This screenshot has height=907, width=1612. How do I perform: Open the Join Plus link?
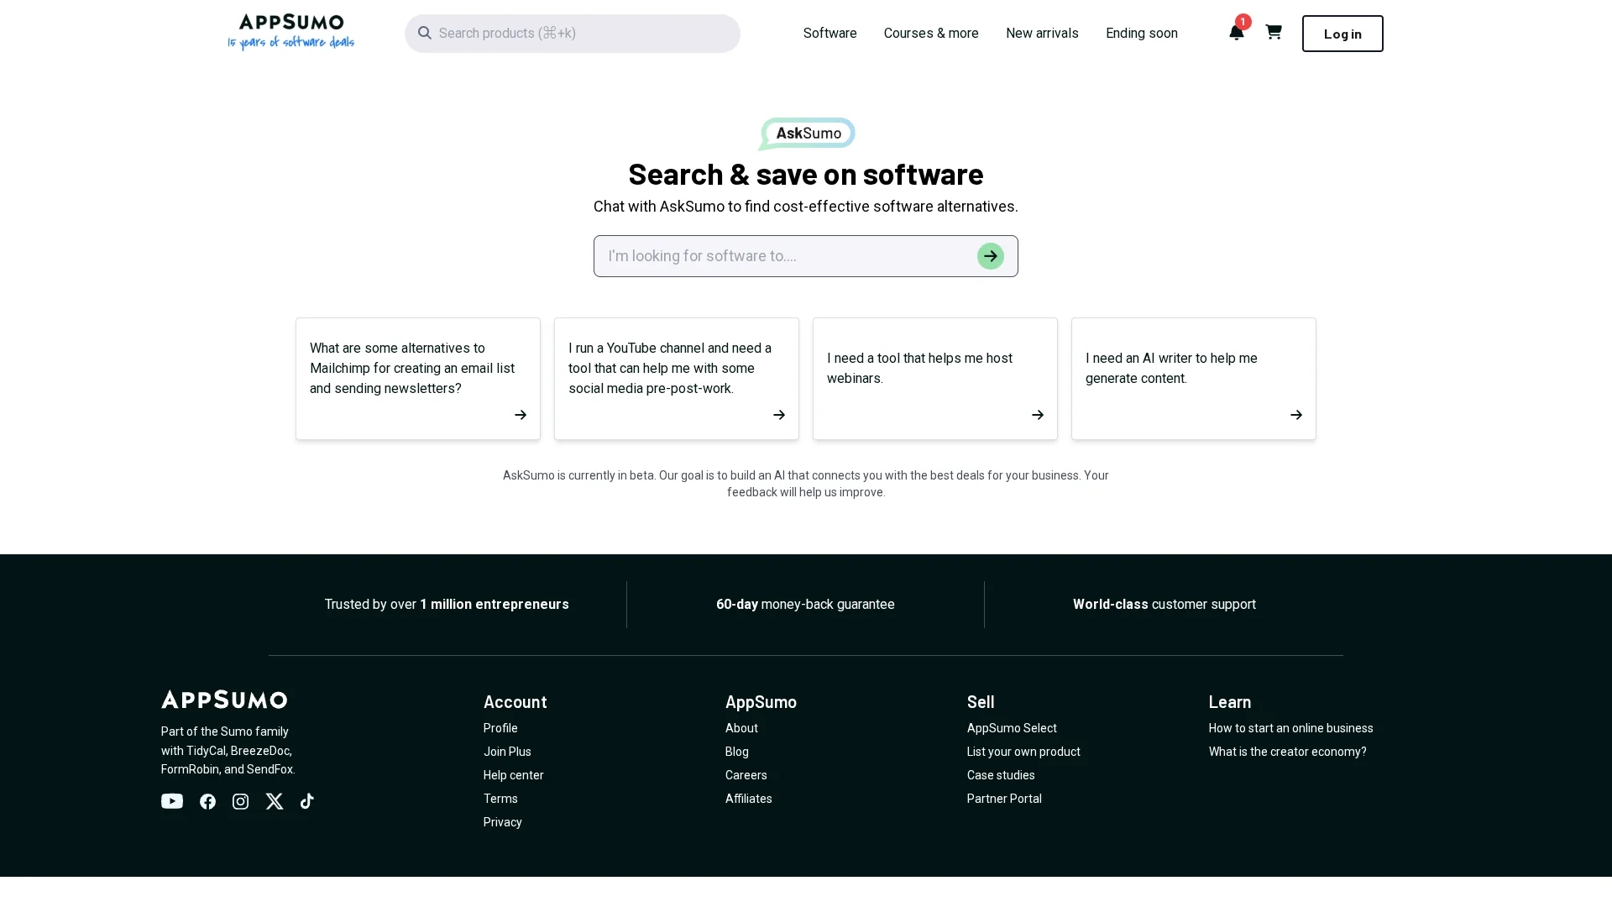pyautogui.click(x=507, y=752)
